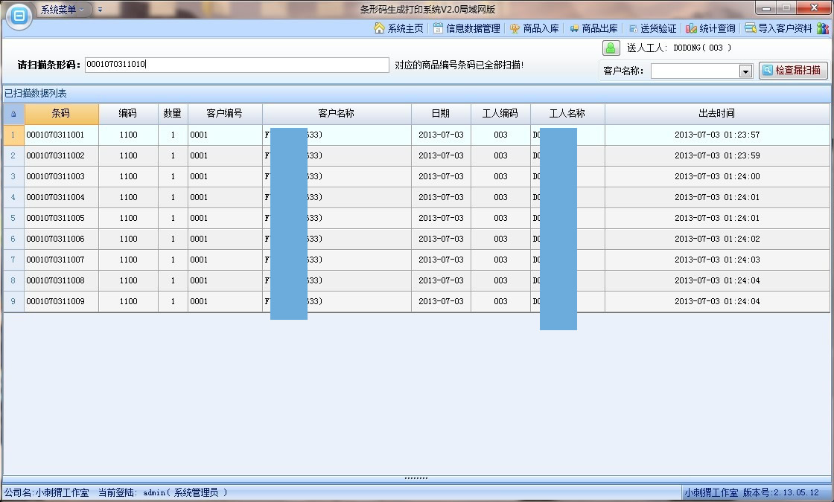834x502 pixels.
Task: Sort by 条码 column header
Action: (x=61, y=114)
